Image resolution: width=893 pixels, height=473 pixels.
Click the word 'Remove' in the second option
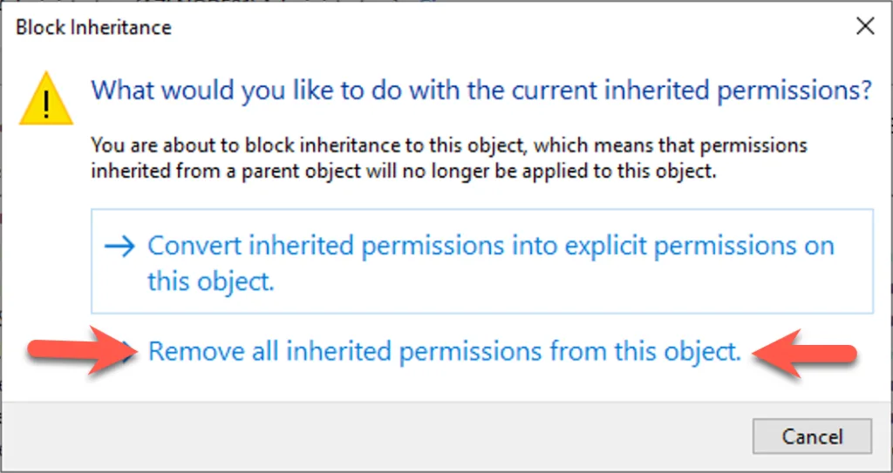[x=192, y=352]
